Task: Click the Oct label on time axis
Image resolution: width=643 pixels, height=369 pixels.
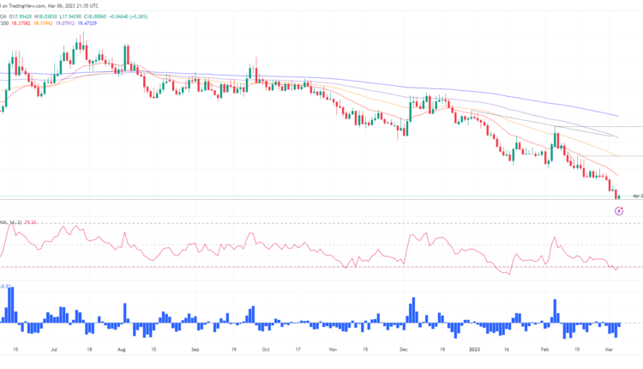Action: (x=265, y=350)
